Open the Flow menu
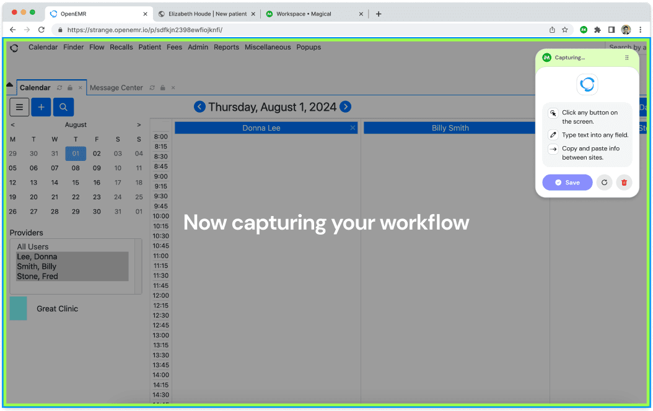The width and height of the screenshot is (653, 411). [97, 47]
